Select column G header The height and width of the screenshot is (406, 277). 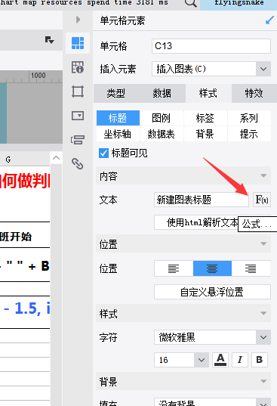coord(8,160)
